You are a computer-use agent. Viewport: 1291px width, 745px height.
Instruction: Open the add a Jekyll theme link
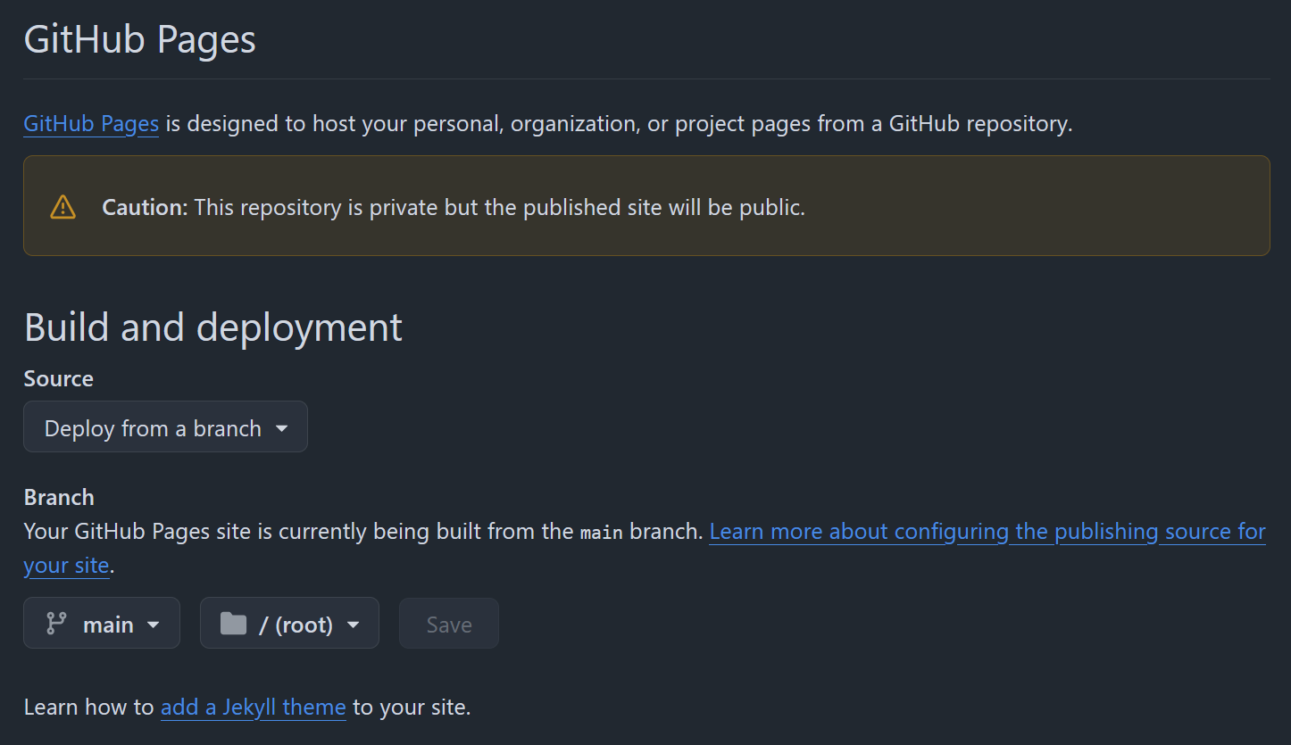253,708
